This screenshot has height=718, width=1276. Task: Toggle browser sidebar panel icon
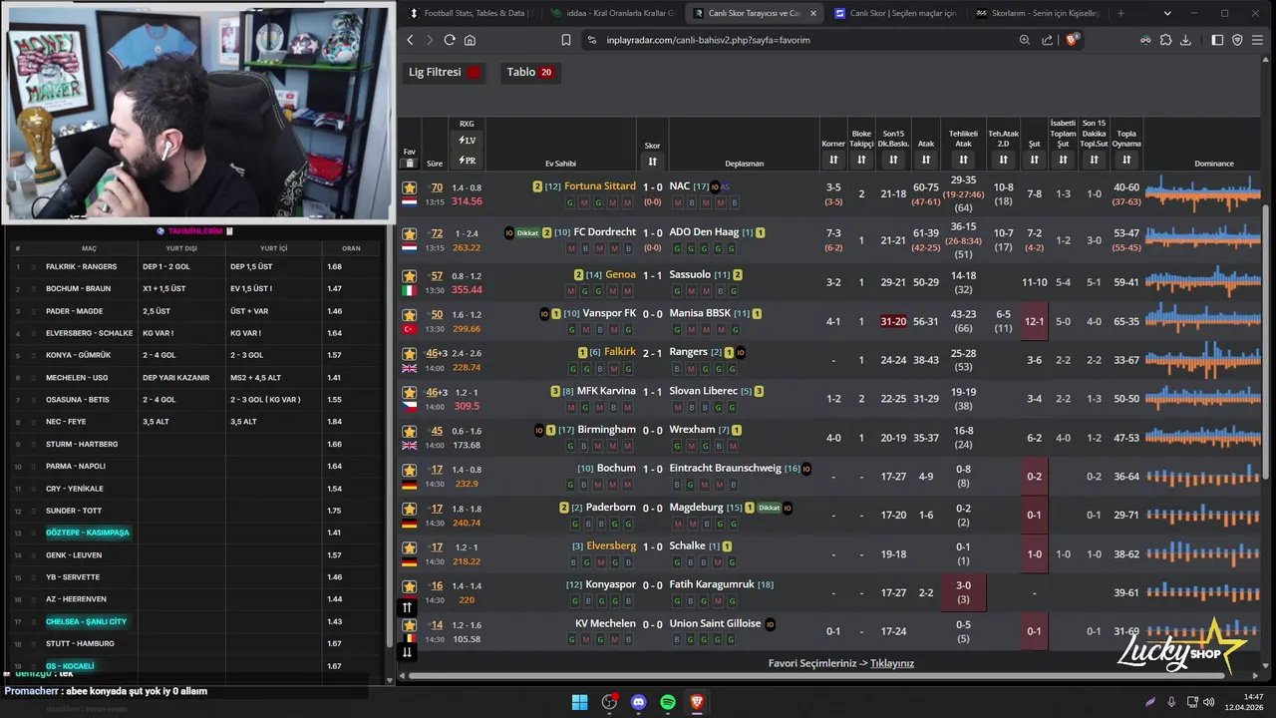(x=1217, y=40)
